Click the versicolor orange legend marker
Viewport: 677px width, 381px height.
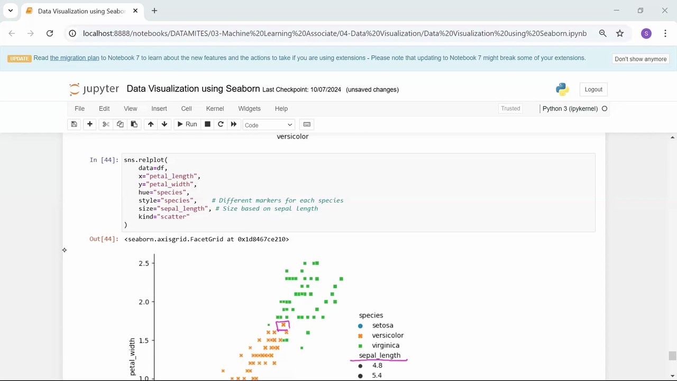pyautogui.click(x=361, y=335)
